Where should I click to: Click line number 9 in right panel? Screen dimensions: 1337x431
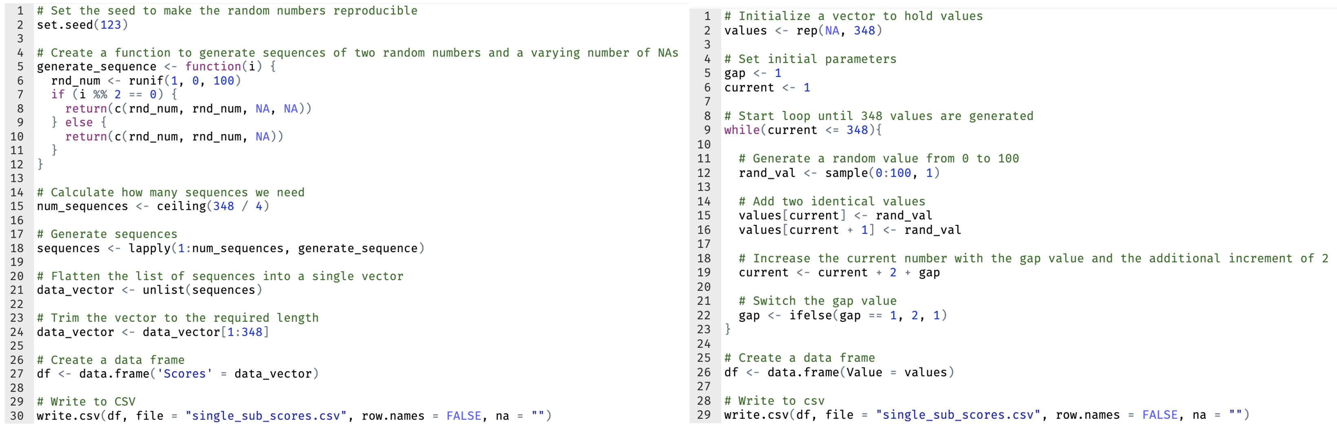pos(706,130)
